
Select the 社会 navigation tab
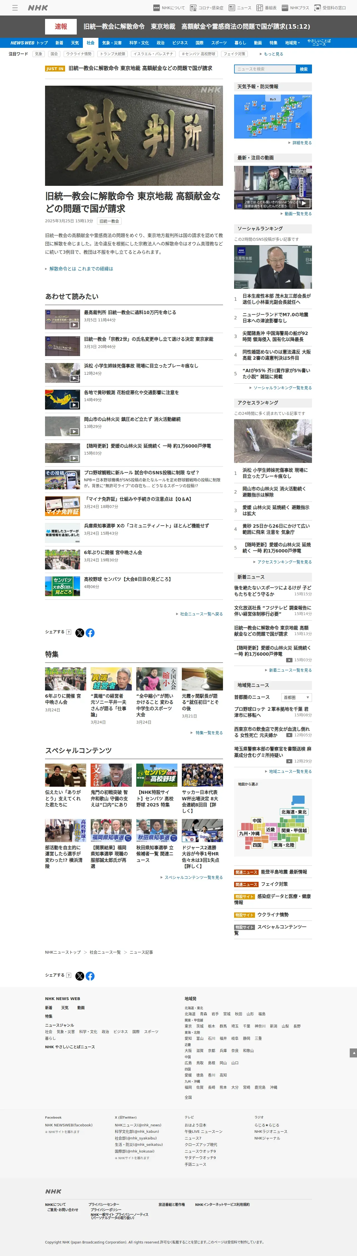click(90, 43)
